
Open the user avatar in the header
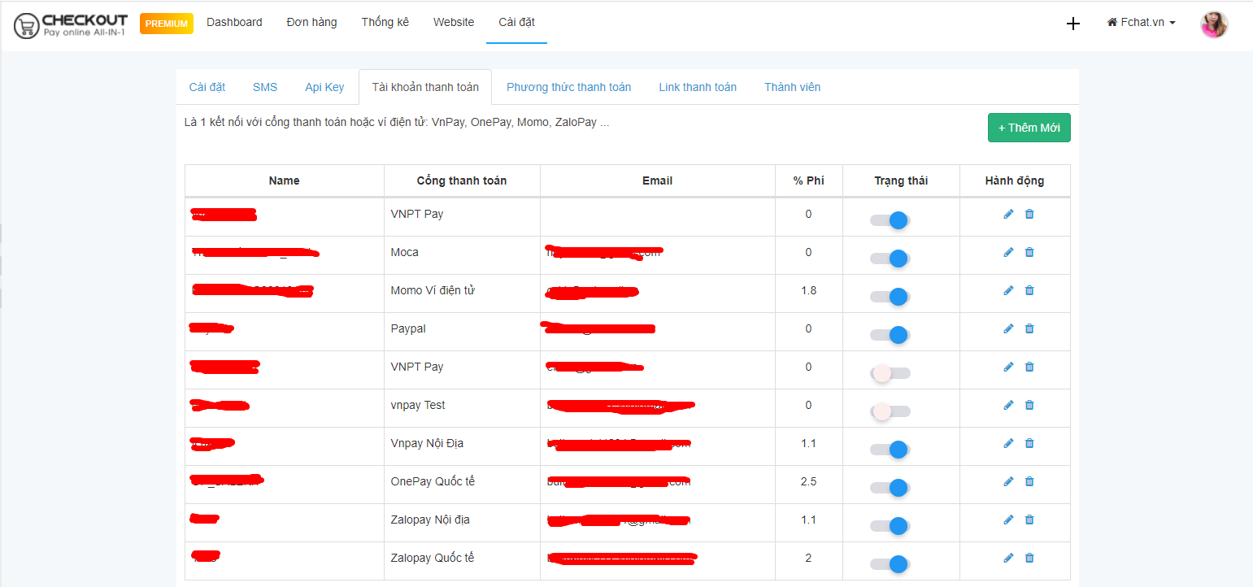pyautogui.click(x=1215, y=24)
